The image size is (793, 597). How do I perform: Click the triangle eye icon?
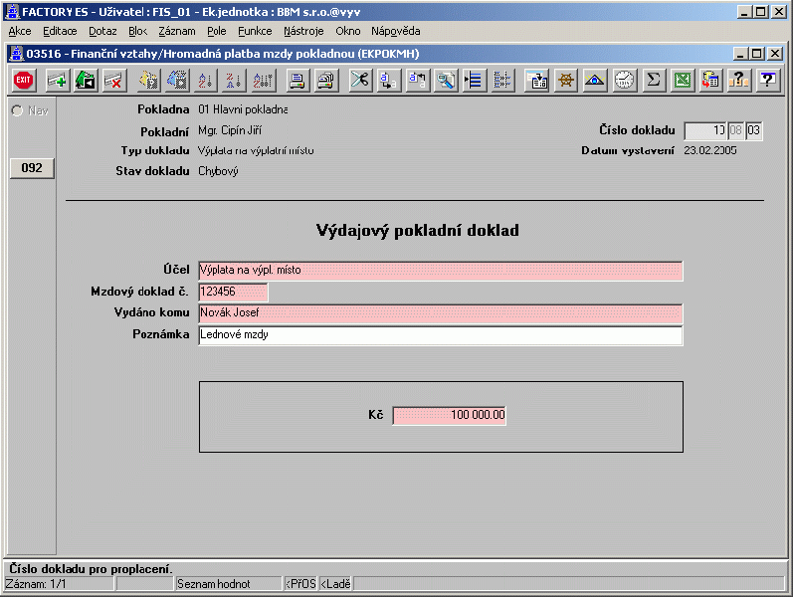(x=595, y=80)
